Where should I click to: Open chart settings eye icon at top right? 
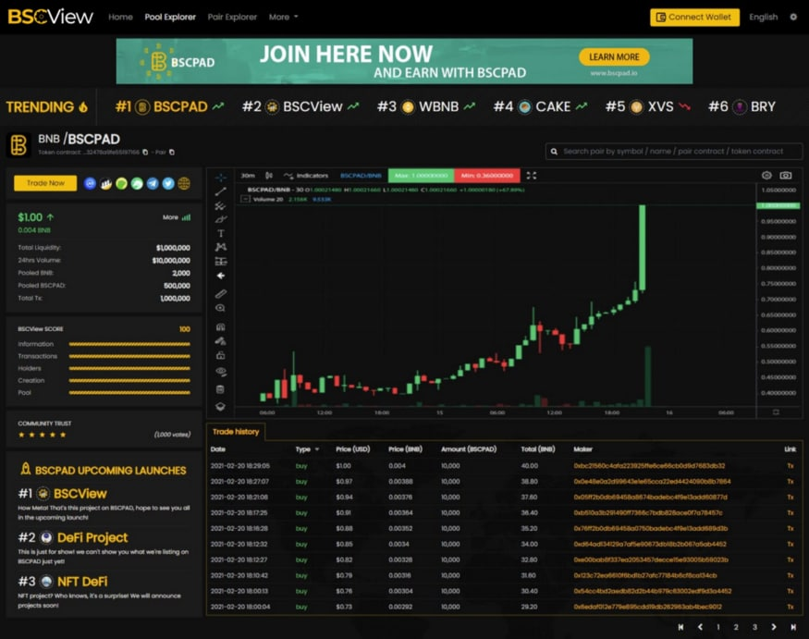point(766,176)
